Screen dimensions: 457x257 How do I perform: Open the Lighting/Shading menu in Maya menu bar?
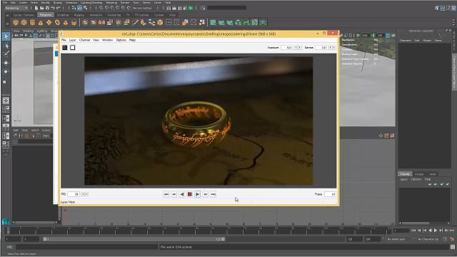click(x=91, y=2)
